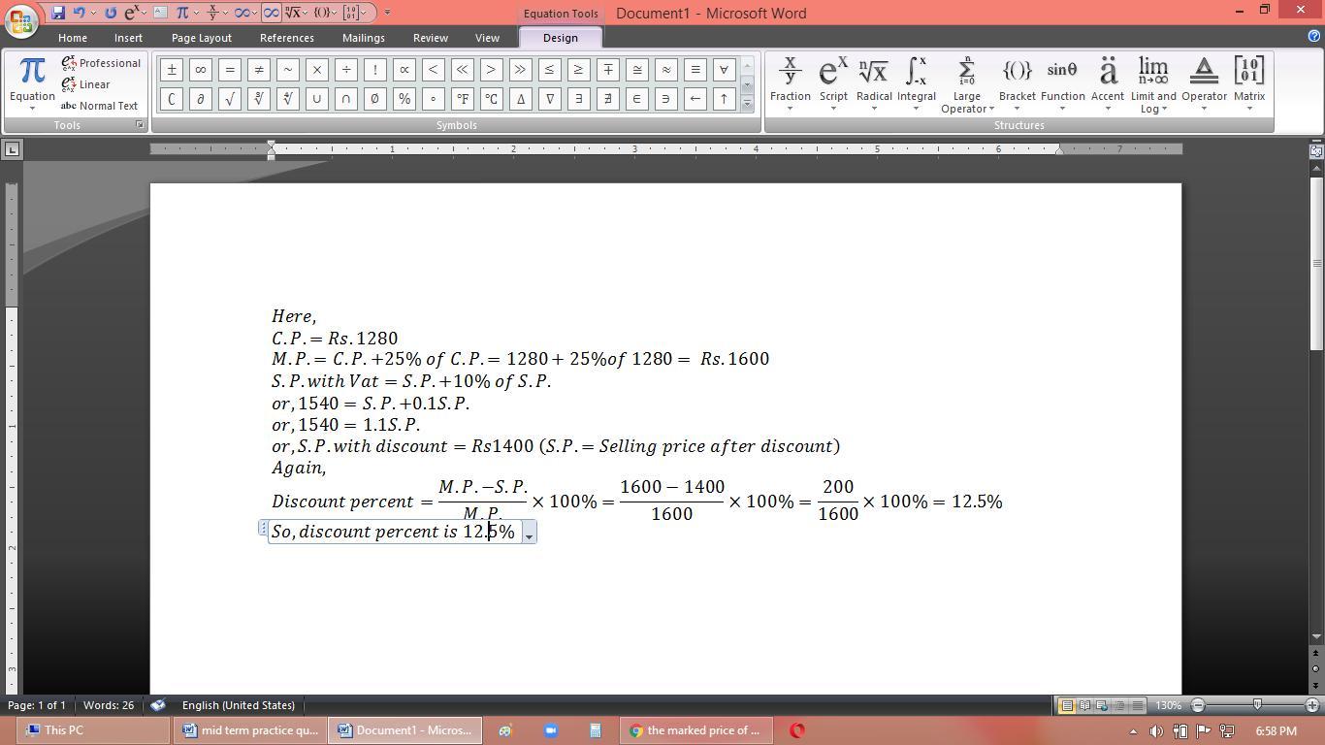The image size is (1325, 745).
Task: Open the References tab
Action: [286, 38]
